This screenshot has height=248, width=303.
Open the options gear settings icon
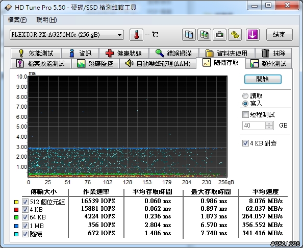click(235, 35)
